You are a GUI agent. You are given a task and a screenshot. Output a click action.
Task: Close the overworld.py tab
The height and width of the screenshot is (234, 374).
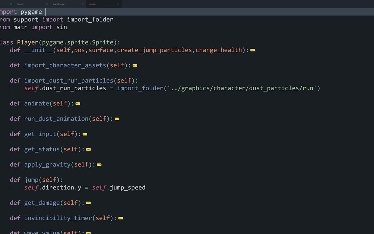click(x=82, y=4)
